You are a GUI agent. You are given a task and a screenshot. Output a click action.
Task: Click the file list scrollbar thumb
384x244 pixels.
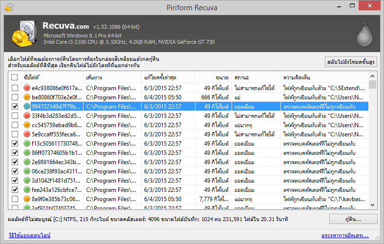pos(372,85)
